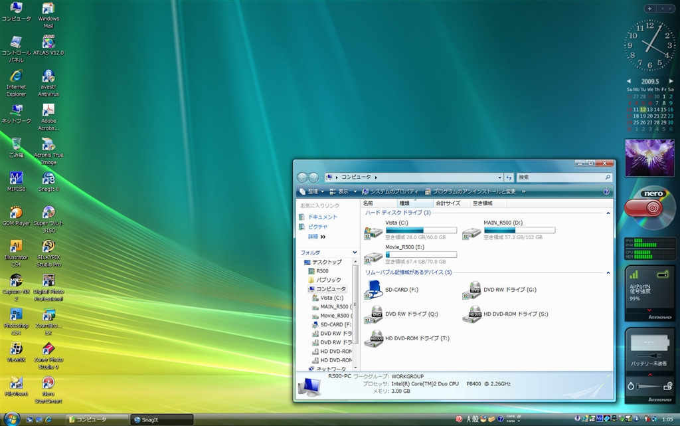Click the Nero StartSmart desktop icon

(48, 383)
